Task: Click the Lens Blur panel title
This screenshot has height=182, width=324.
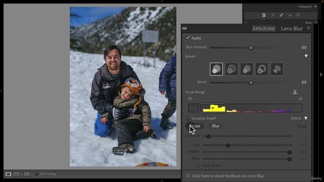Action: (292, 28)
